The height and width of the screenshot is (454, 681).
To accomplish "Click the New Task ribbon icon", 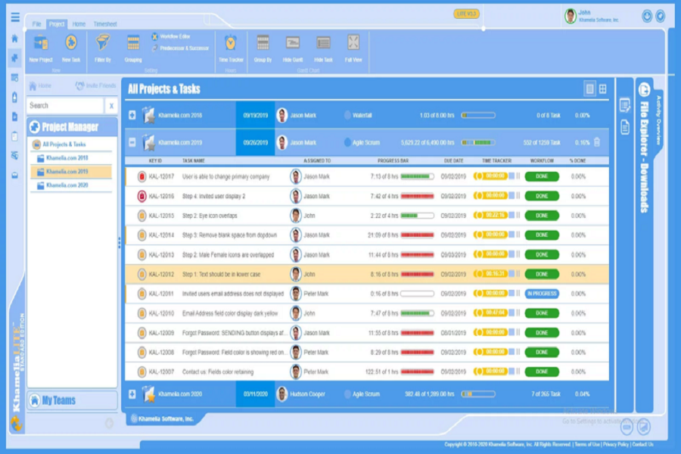I will [x=71, y=42].
